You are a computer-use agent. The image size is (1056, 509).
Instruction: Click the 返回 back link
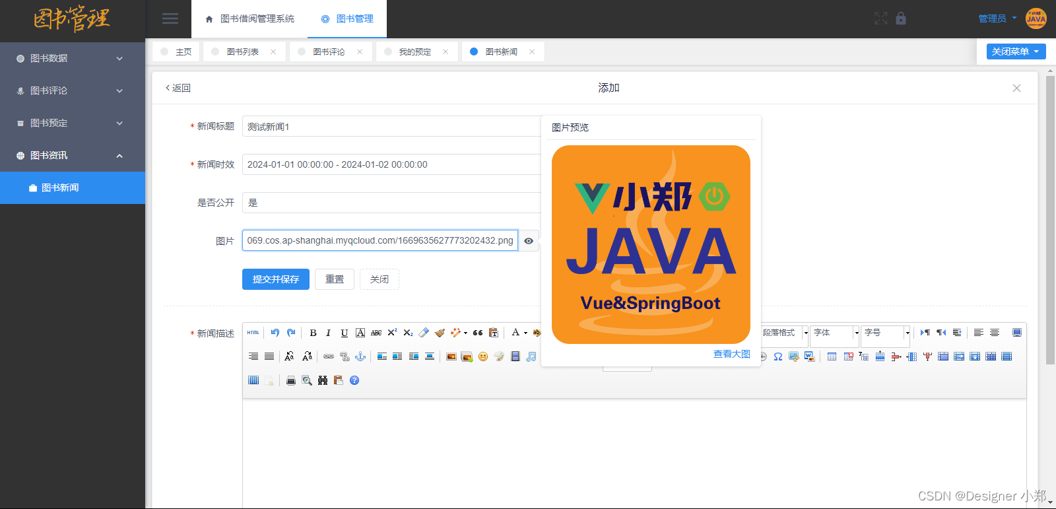pyautogui.click(x=178, y=88)
